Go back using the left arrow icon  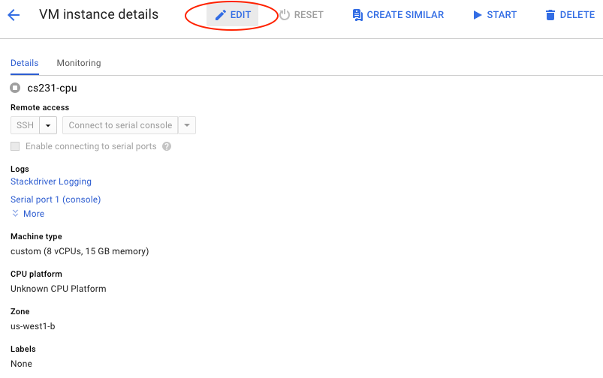click(14, 15)
